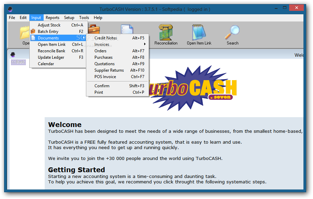Screen dimensions: 313x199
Task: Click the folder Open toolbar icon
Action: [x=25, y=32]
